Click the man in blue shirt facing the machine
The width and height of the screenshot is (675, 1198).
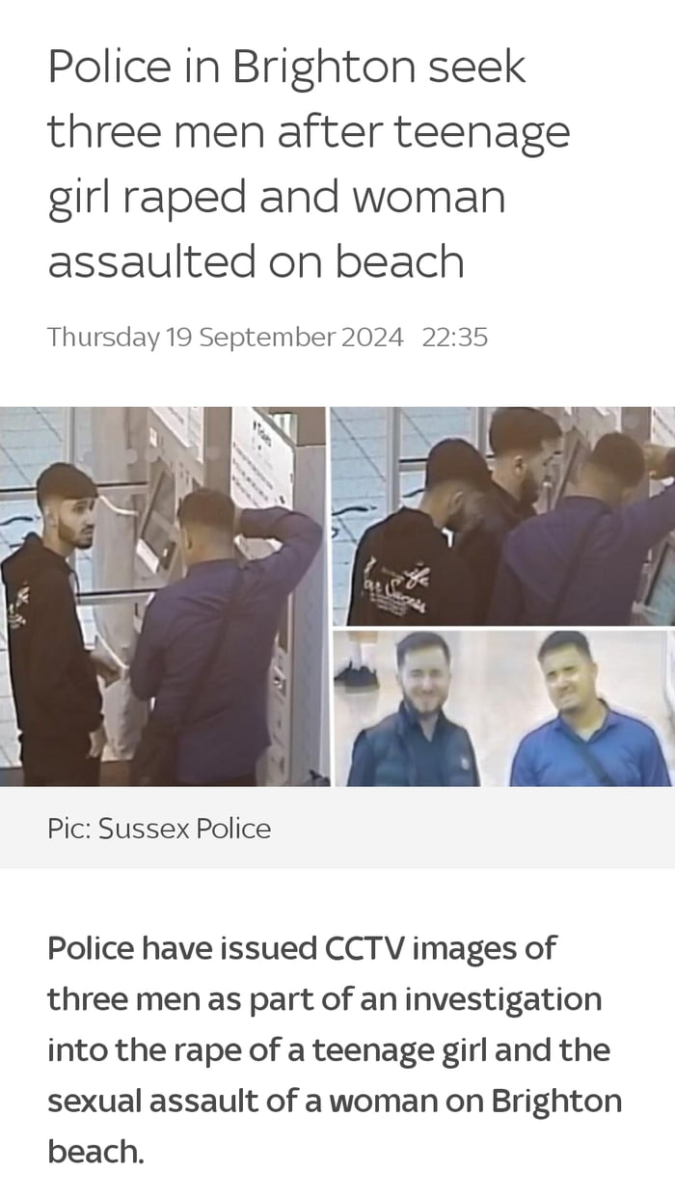click(x=222, y=637)
